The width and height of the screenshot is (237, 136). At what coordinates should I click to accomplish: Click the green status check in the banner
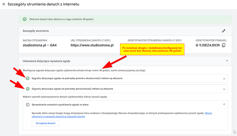pyautogui.click(x=25, y=19)
